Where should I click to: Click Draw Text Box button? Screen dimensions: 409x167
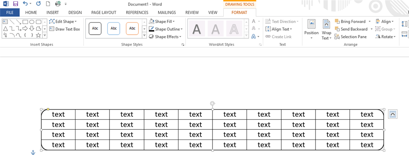(64, 29)
